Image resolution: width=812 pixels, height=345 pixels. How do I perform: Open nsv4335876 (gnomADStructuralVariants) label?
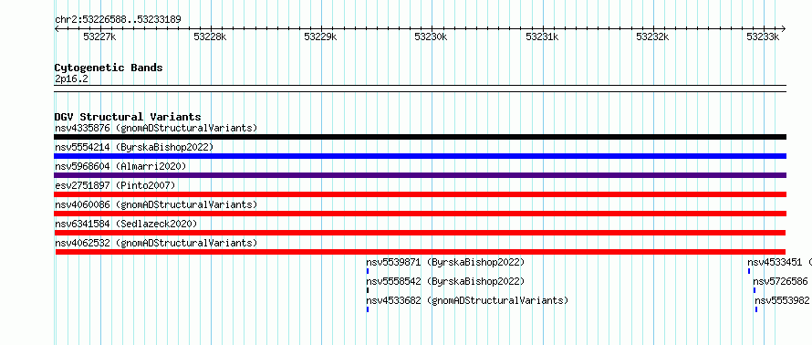pos(156,128)
